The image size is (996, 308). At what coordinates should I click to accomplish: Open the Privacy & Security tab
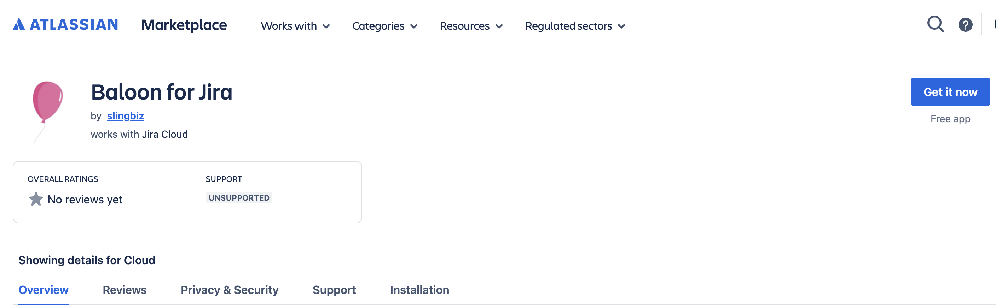pos(229,290)
